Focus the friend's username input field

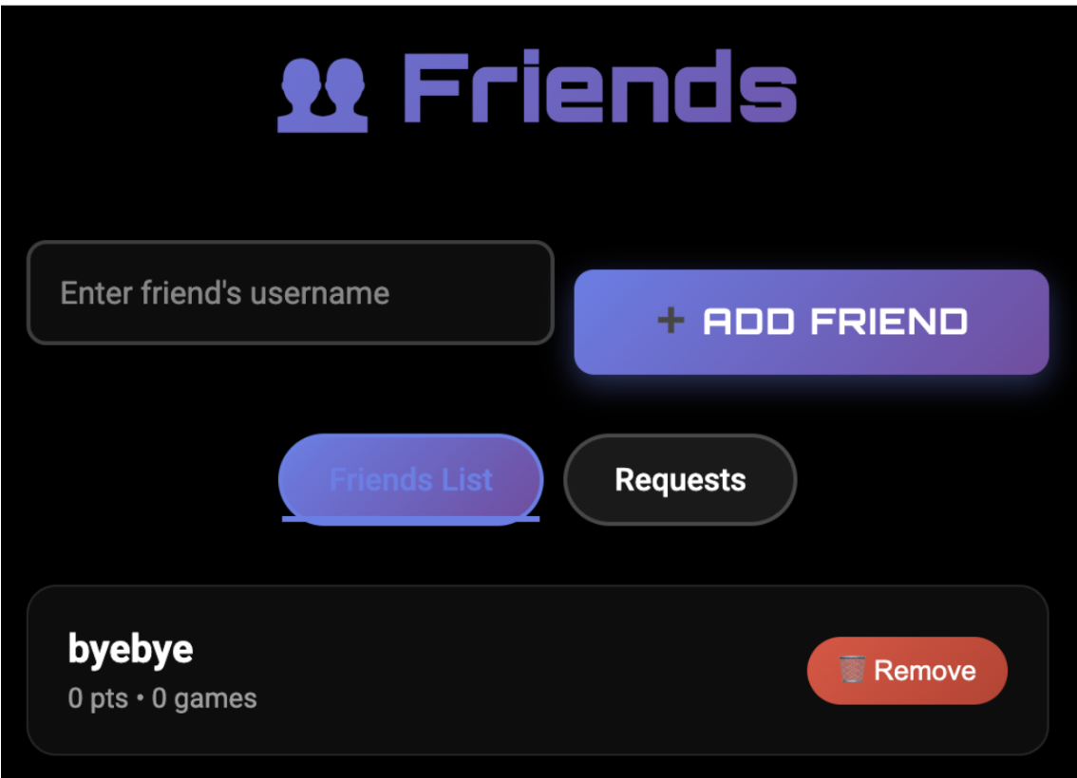point(291,293)
